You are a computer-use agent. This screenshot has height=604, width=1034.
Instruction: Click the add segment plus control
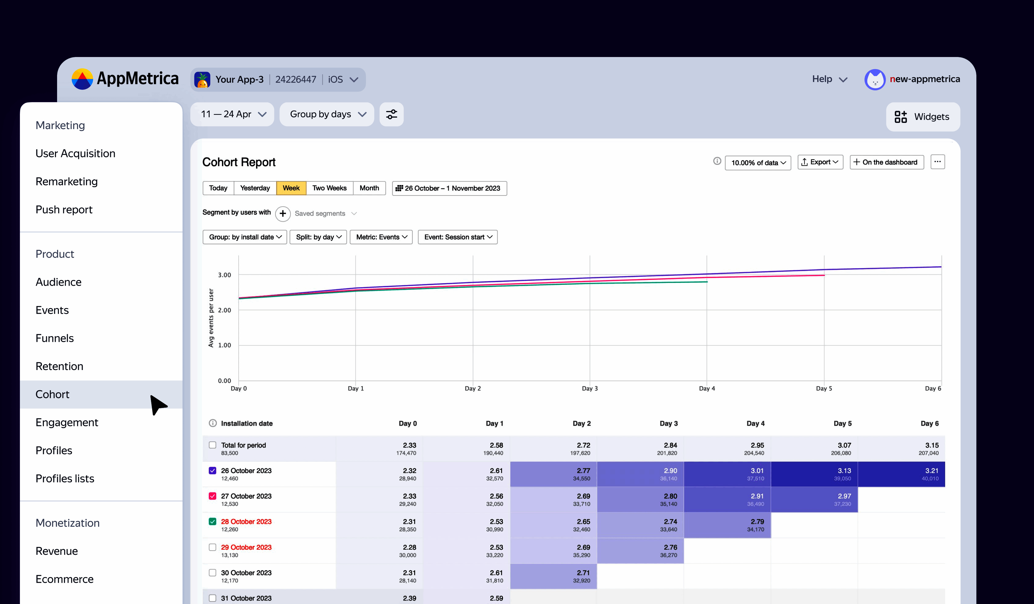coord(283,214)
